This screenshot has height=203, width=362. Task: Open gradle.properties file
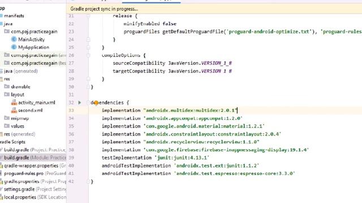tap(35, 182)
